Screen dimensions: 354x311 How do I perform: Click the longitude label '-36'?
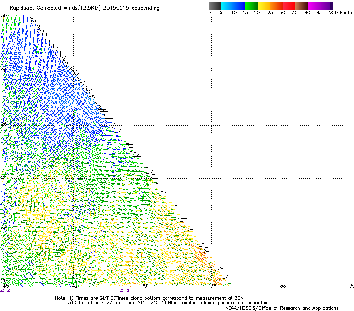[x=212, y=286]
